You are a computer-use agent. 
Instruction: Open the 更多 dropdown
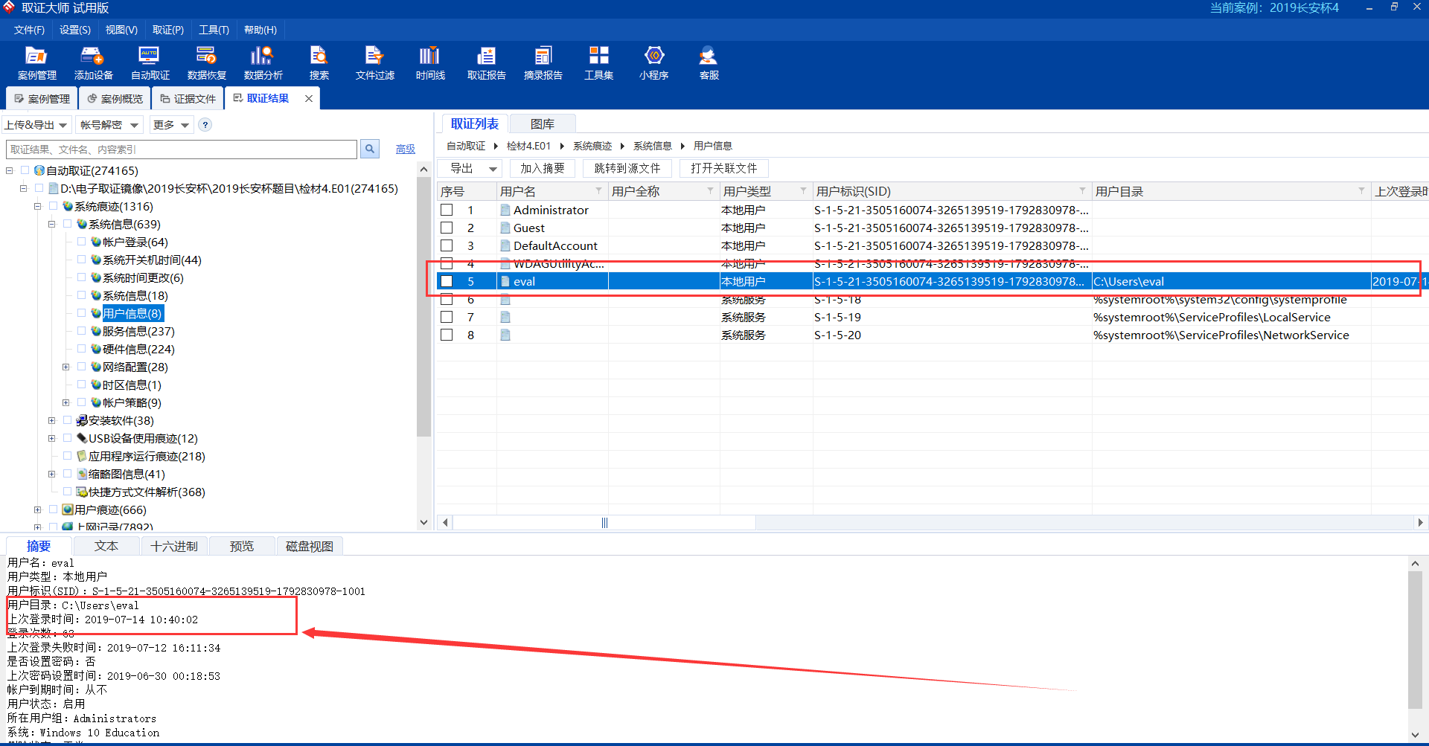click(171, 125)
